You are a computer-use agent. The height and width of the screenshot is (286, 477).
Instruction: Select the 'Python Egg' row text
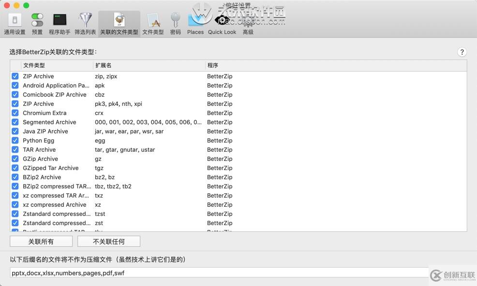click(x=38, y=141)
